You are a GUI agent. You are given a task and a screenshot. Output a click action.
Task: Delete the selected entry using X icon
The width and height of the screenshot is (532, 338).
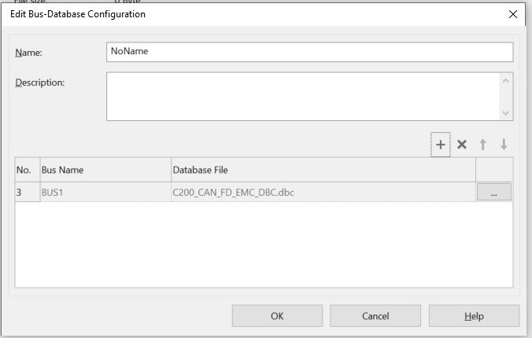(462, 145)
